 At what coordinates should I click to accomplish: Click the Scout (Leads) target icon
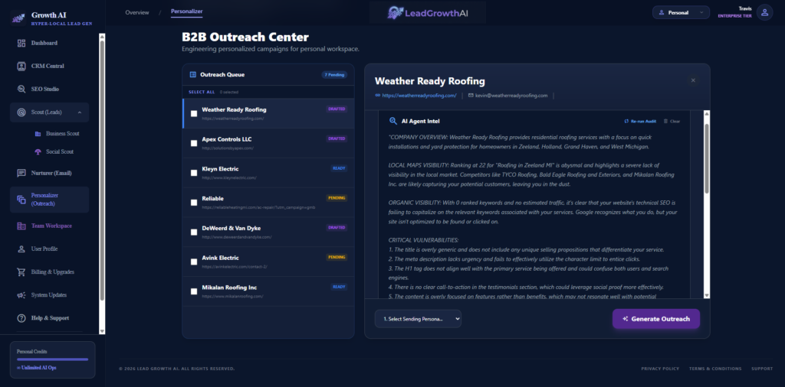[21, 112]
